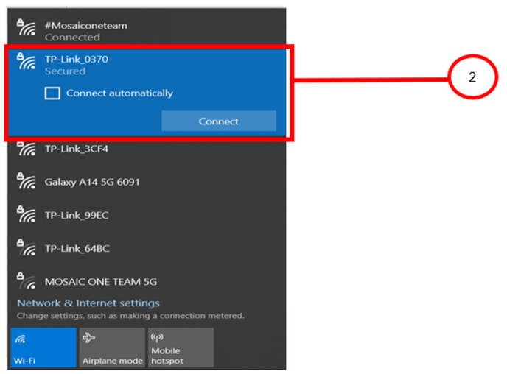The height and width of the screenshot is (374, 507).
Task: Click the Wi-Fi icon beside MOSAIC ONE TEAM 5G
Action: tap(27, 280)
